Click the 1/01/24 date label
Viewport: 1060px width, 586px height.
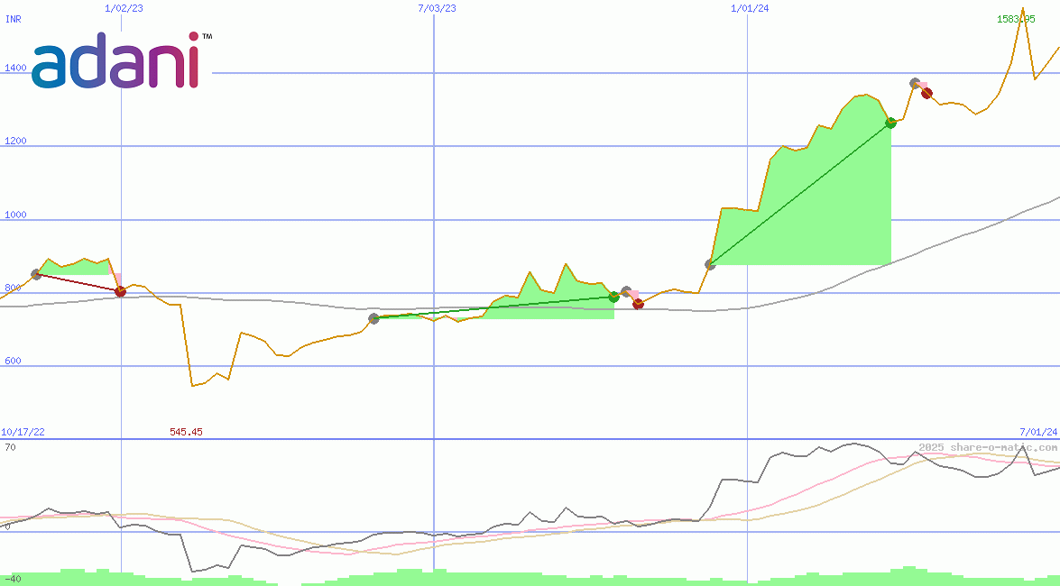tap(750, 8)
